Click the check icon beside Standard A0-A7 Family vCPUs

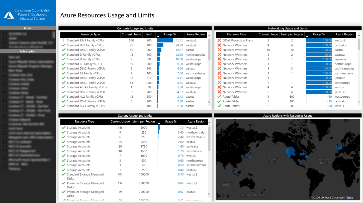tap(63, 87)
